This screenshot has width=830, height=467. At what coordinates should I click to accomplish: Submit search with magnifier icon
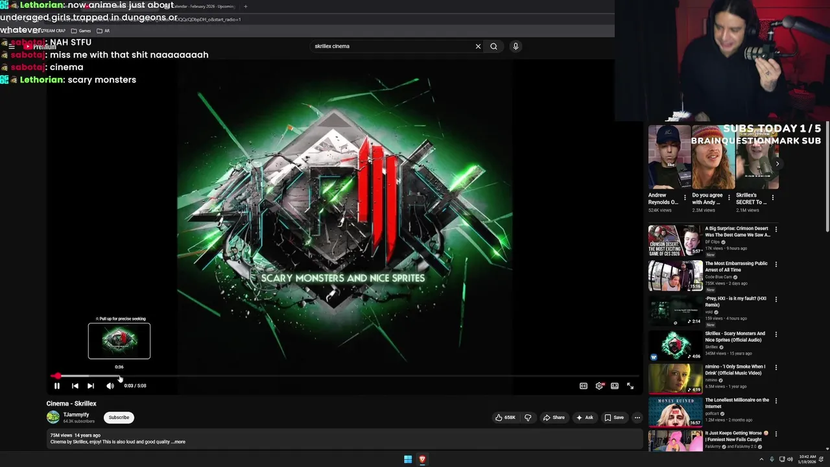pyautogui.click(x=493, y=46)
